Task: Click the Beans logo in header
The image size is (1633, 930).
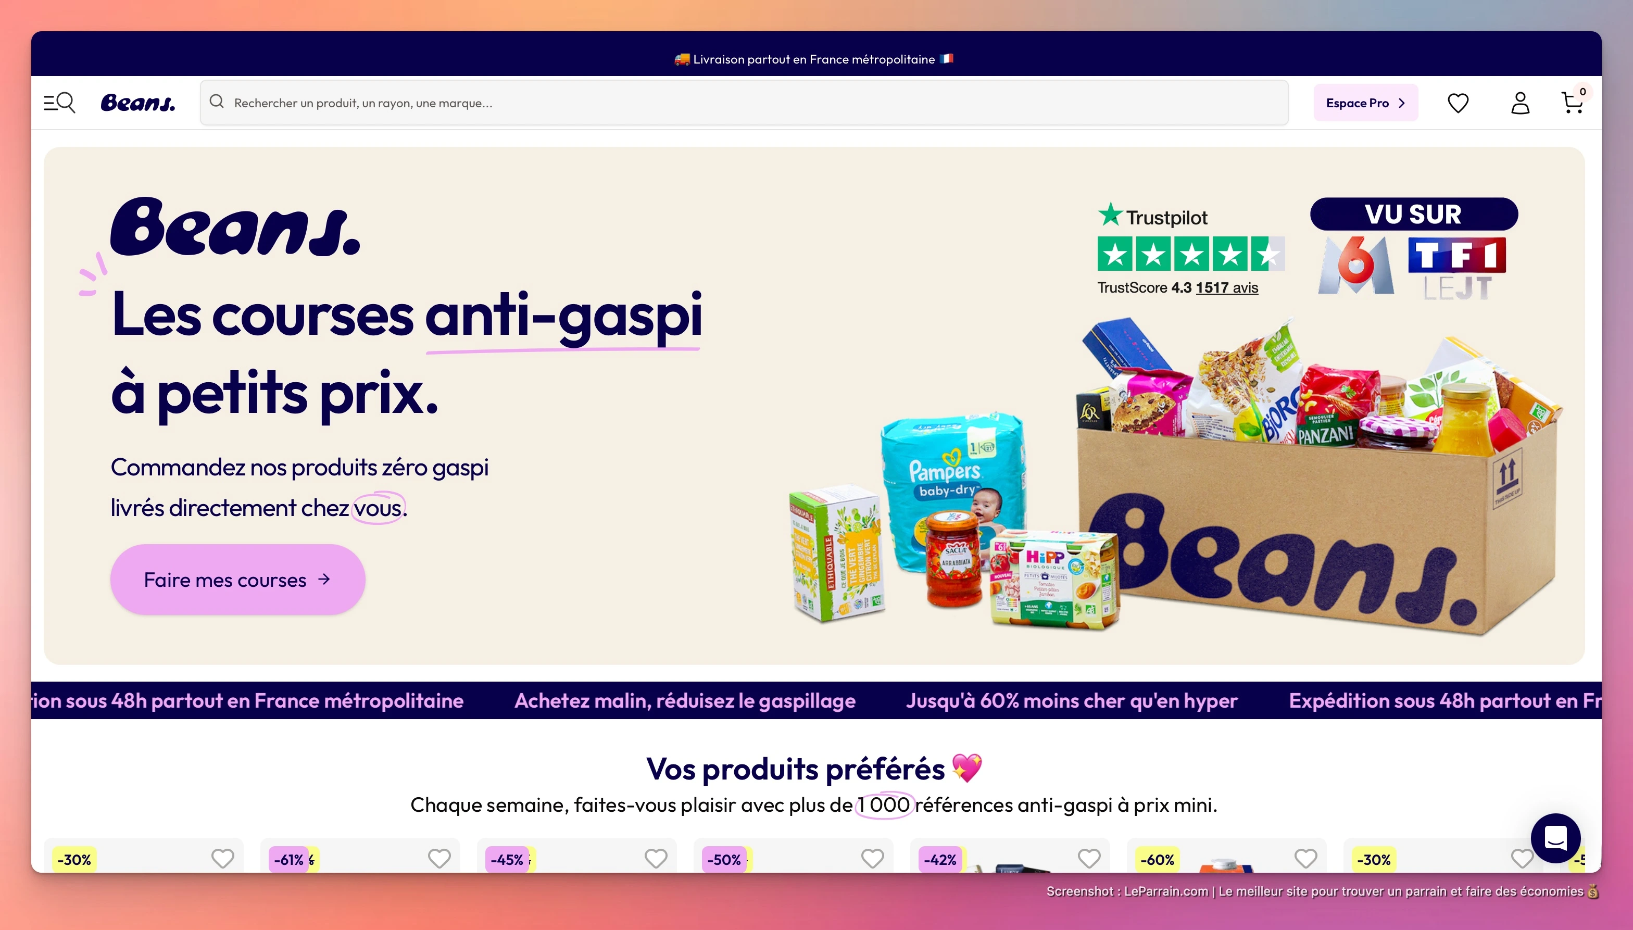Action: [138, 103]
